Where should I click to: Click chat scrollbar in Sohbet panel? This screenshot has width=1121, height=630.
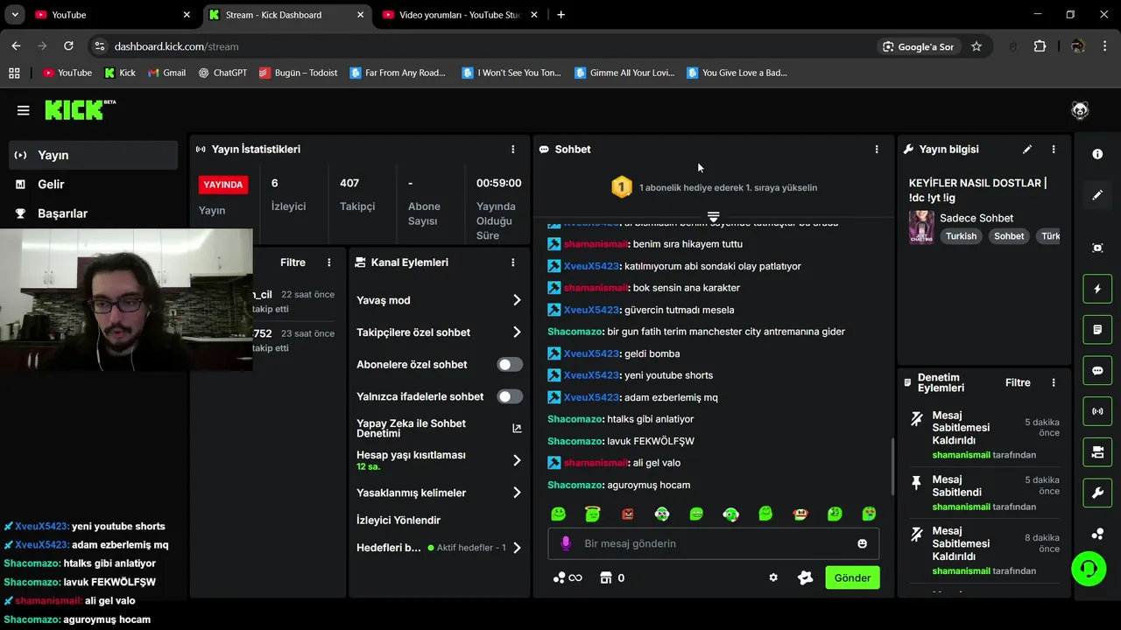tap(892, 468)
